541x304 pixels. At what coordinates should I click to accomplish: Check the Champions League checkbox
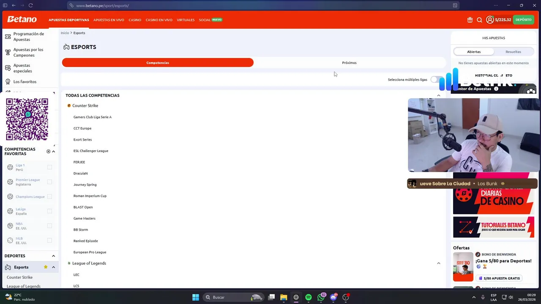tap(49, 196)
